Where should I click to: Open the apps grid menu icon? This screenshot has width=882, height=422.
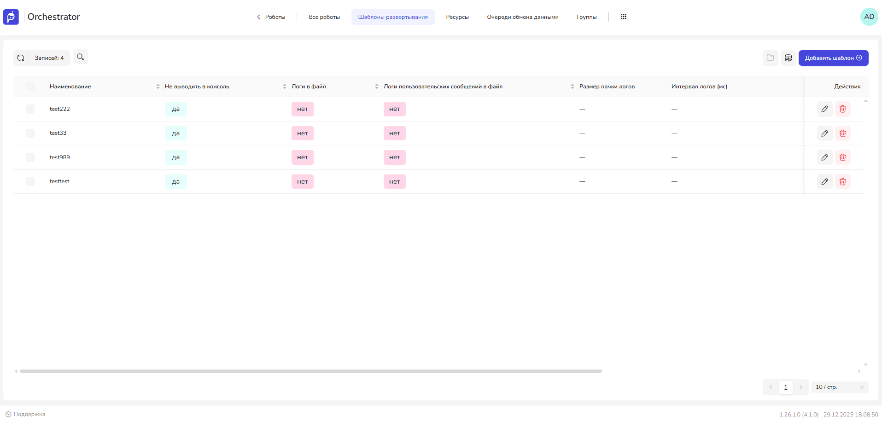(624, 17)
